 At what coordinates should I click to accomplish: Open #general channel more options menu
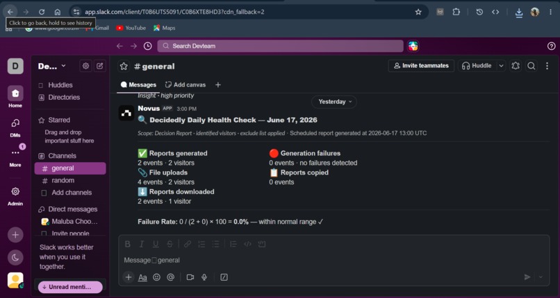point(547,66)
